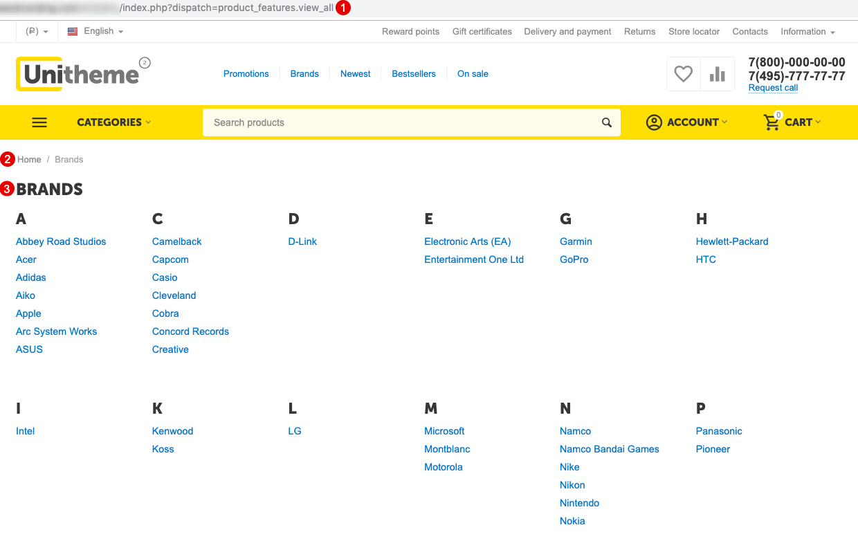The image size is (858, 550).
Task: Click the Request call link
Action: click(x=773, y=88)
